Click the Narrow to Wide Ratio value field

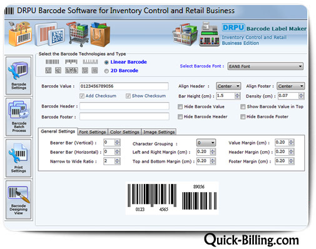[109, 161]
